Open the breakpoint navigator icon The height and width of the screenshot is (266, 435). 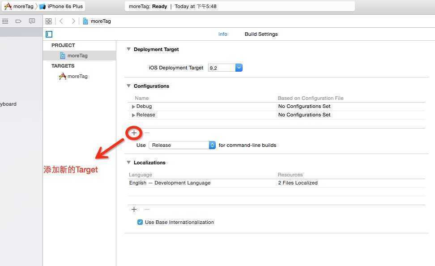(19, 21)
